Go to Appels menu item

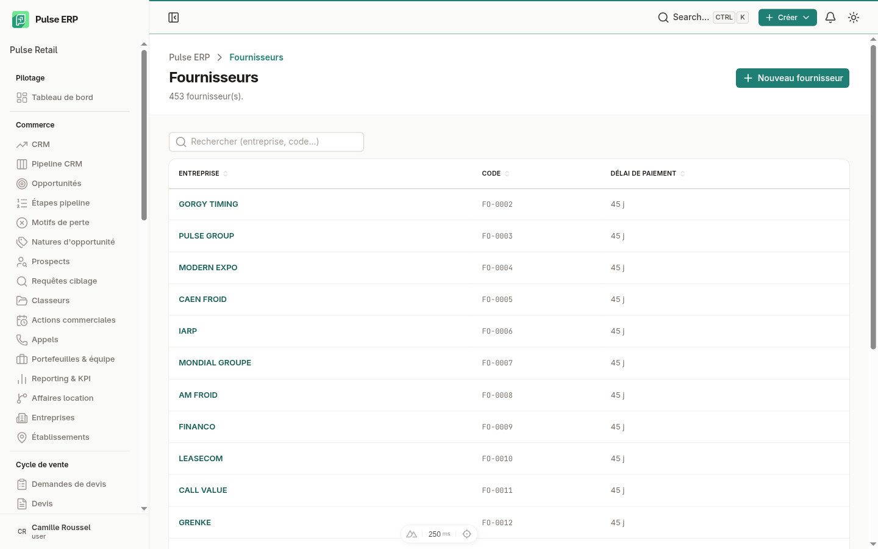(45, 340)
